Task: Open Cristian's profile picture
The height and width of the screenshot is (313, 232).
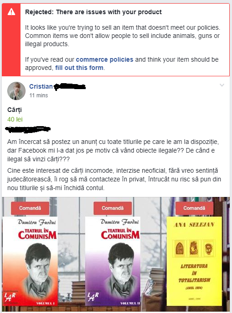Action: point(16,91)
